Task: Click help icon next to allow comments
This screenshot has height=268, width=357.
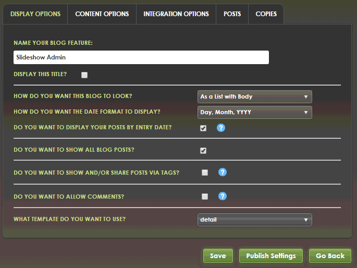Action: point(222,196)
